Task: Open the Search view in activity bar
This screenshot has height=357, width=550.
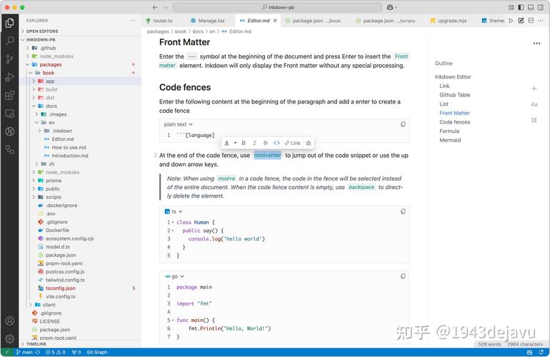Action: point(10,40)
